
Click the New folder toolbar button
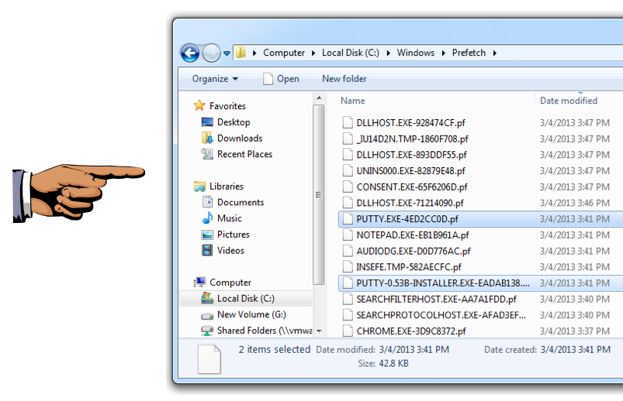344,79
